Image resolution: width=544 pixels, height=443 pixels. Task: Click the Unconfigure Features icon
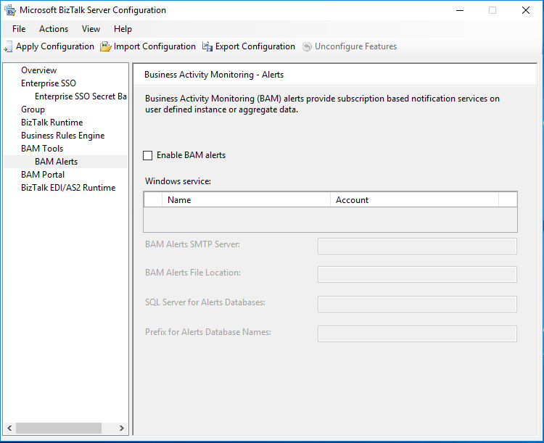pos(307,46)
